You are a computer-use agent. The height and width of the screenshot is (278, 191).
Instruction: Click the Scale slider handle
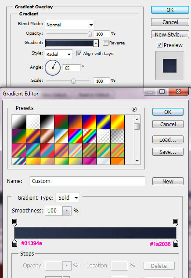(73, 81)
